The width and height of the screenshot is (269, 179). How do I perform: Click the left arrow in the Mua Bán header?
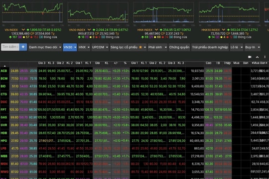pos(252,63)
